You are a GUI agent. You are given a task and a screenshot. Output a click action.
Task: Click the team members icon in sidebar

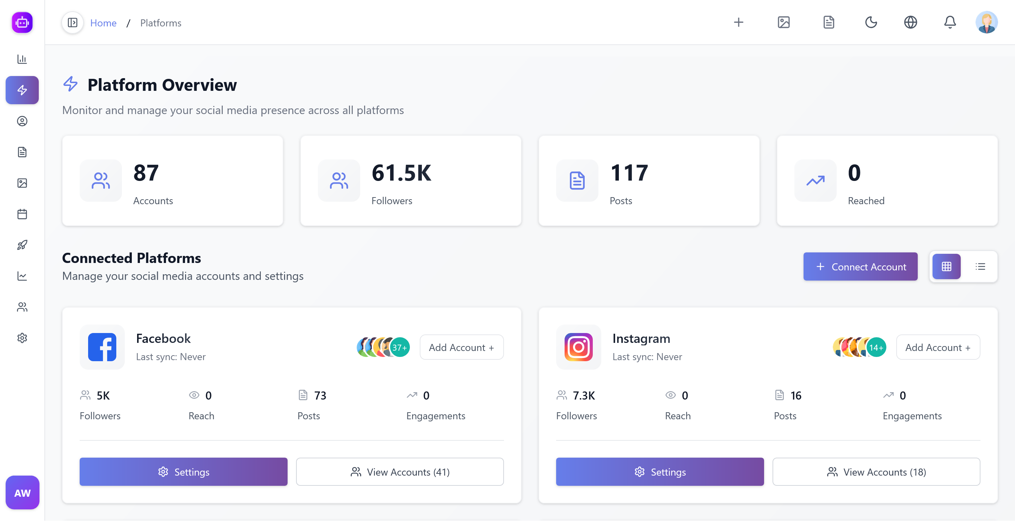(x=22, y=307)
